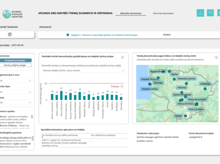Switch to the Istoriniai duomenys tab
The image size is (220, 164).
pos(163,13)
